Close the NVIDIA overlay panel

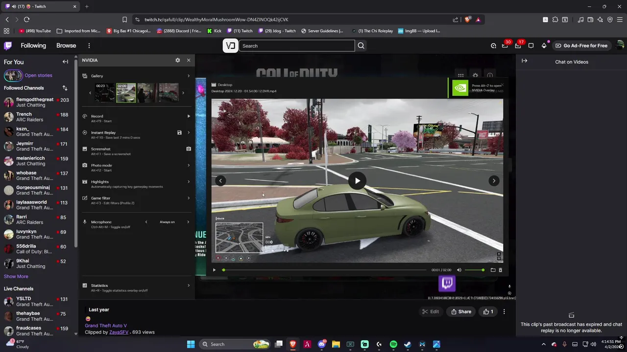coord(189,60)
